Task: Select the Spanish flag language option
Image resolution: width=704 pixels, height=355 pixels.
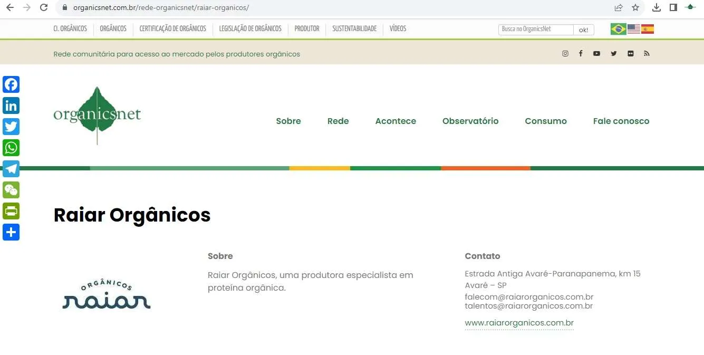Action: (648, 29)
